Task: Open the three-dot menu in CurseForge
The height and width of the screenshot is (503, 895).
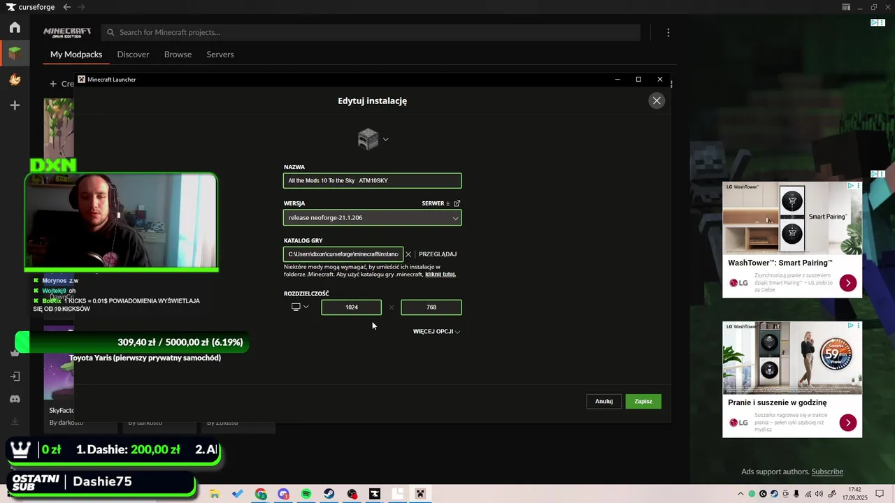Action: (x=668, y=32)
